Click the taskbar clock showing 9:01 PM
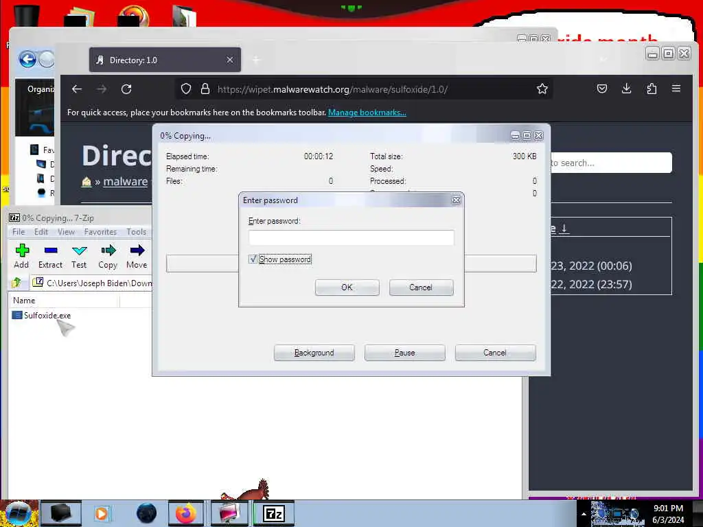Viewport: 703px width, 527px height. 668,514
